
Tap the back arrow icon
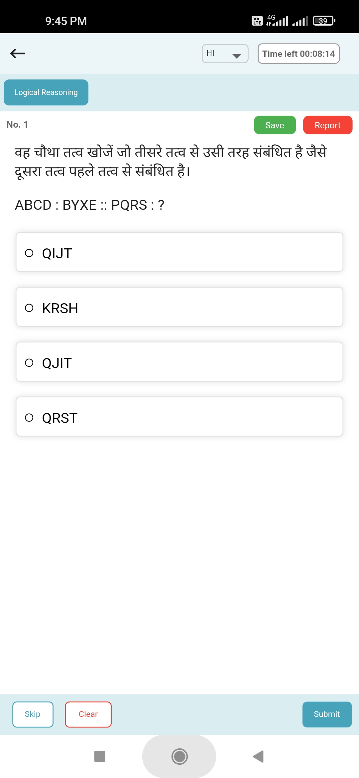click(x=18, y=53)
